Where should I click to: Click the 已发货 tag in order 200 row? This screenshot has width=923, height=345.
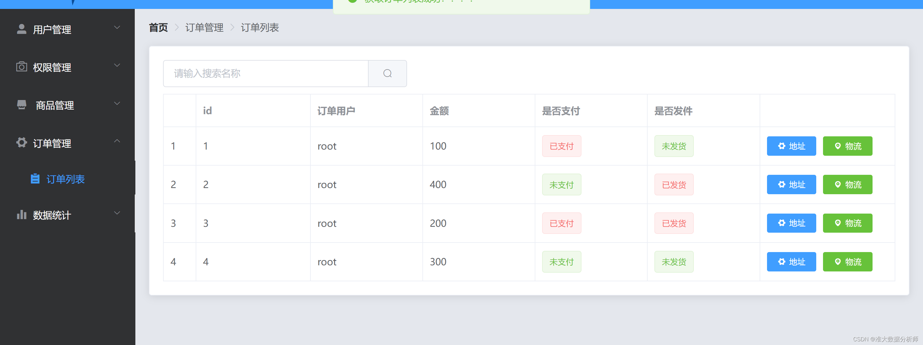[x=673, y=223]
